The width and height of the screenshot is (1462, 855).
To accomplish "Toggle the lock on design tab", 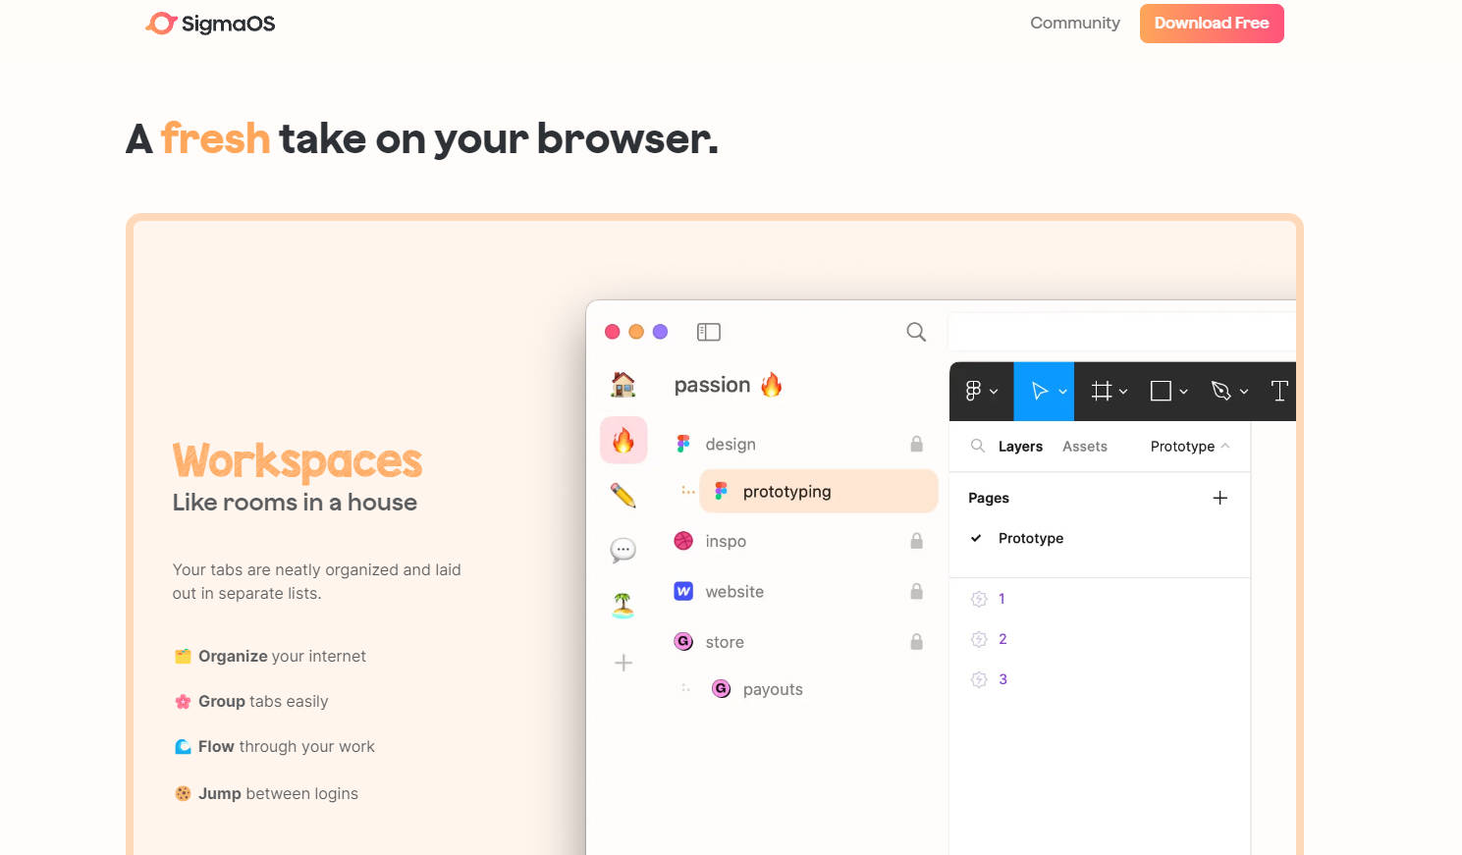I will [916, 444].
